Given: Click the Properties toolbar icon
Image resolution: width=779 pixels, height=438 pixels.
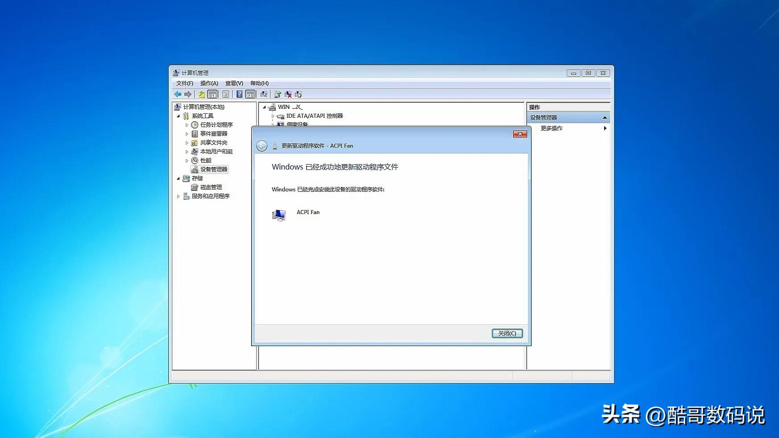Looking at the screenshot, I should 226,94.
